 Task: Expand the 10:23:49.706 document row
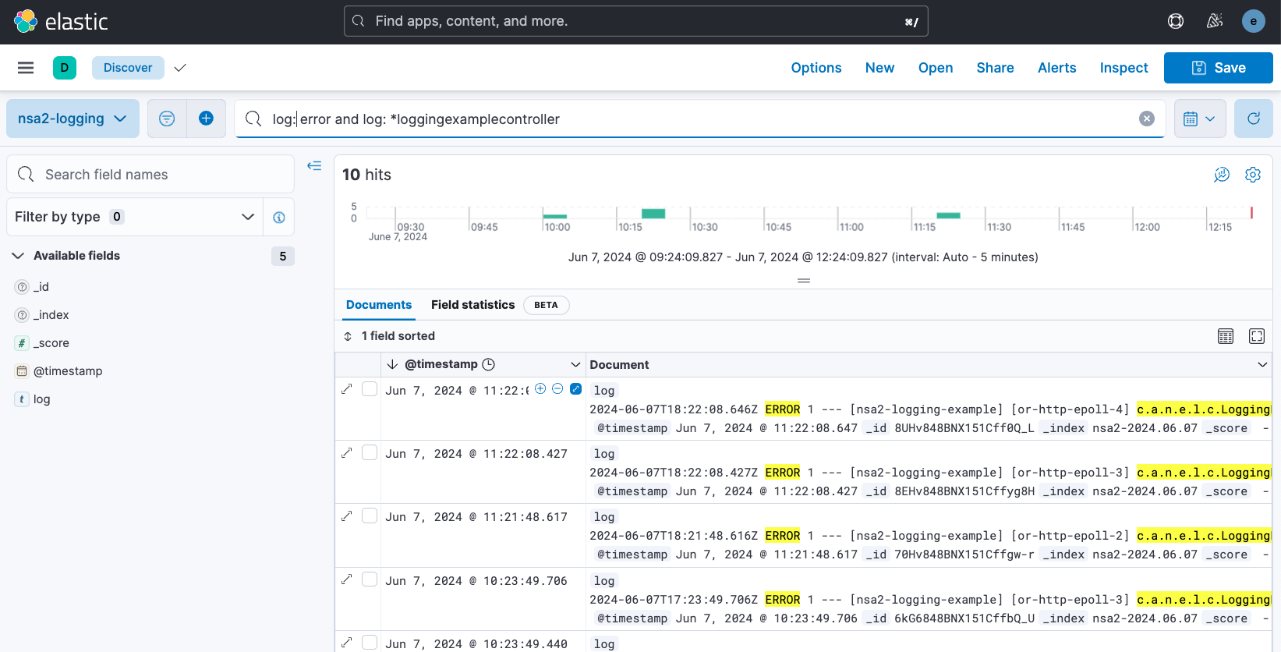point(347,579)
